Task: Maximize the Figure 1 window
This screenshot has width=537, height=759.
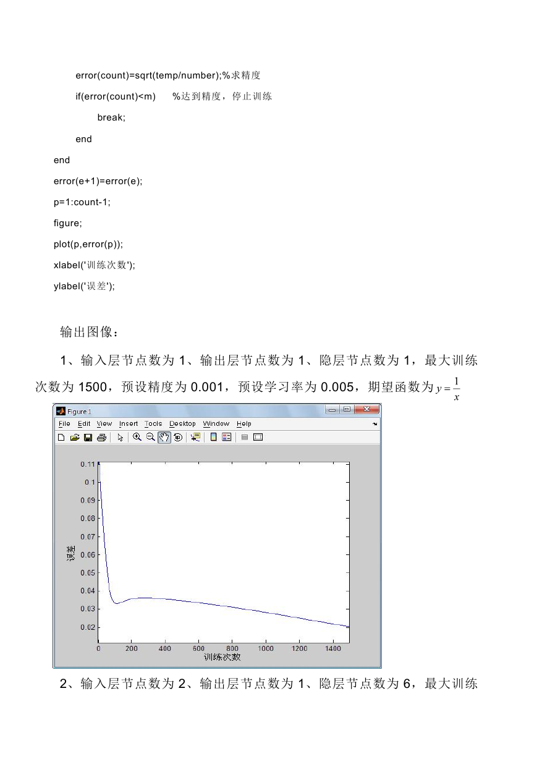Action: (x=346, y=410)
